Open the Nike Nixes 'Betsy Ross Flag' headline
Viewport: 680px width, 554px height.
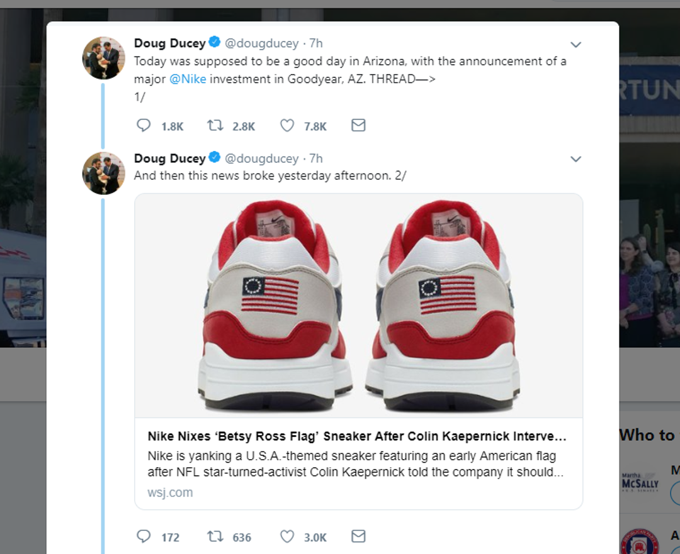coord(356,436)
